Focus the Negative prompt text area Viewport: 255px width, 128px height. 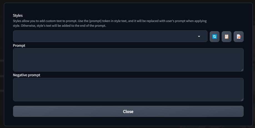[128, 90]
